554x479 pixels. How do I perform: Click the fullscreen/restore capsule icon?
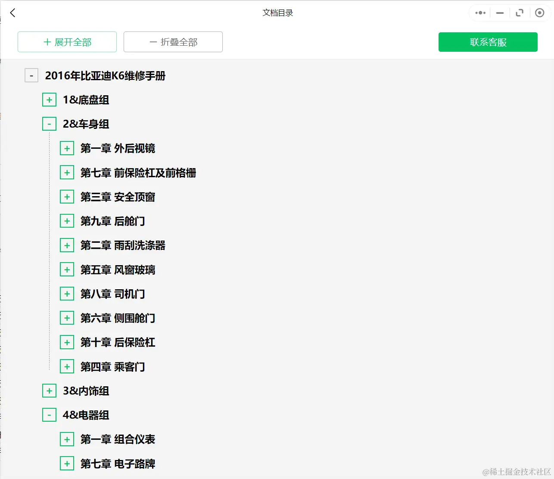coord(520,13)
